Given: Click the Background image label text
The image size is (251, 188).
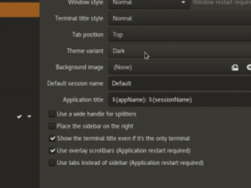Looking at the screenshot, I should click(x=79, y=67).
